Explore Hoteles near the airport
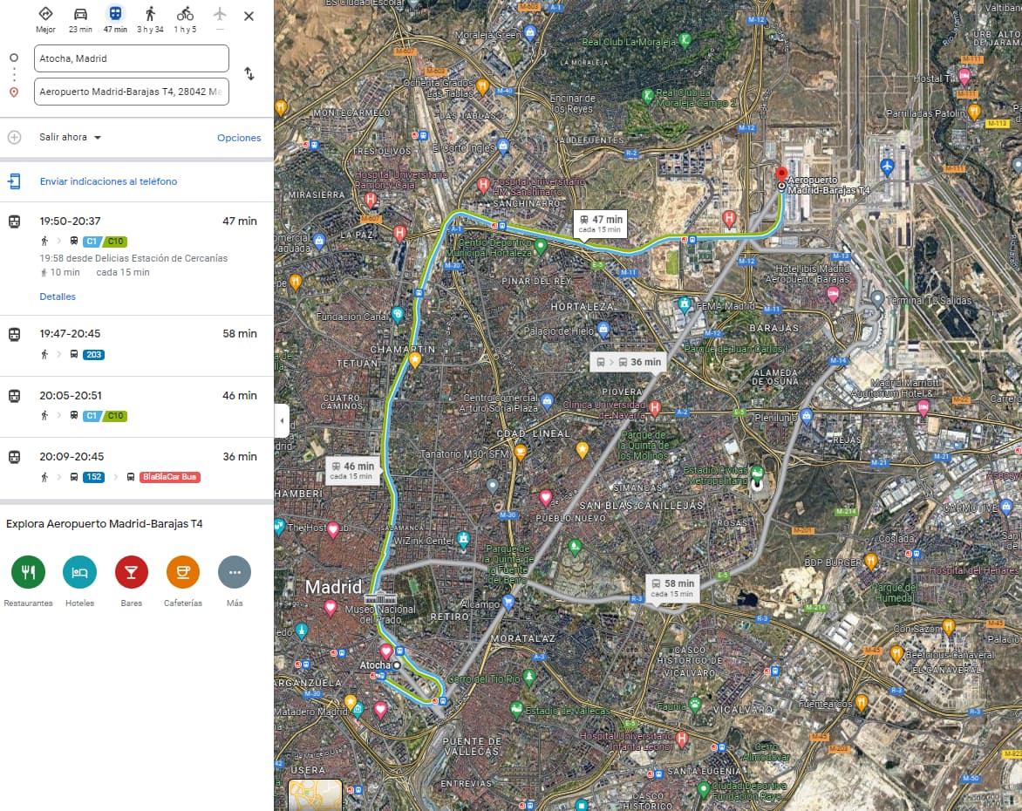Viewport: 1022px width, 811px height. tap(79, 572)
